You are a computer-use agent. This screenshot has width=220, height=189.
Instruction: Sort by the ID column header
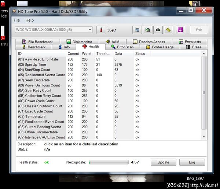[x=41, y=53]
